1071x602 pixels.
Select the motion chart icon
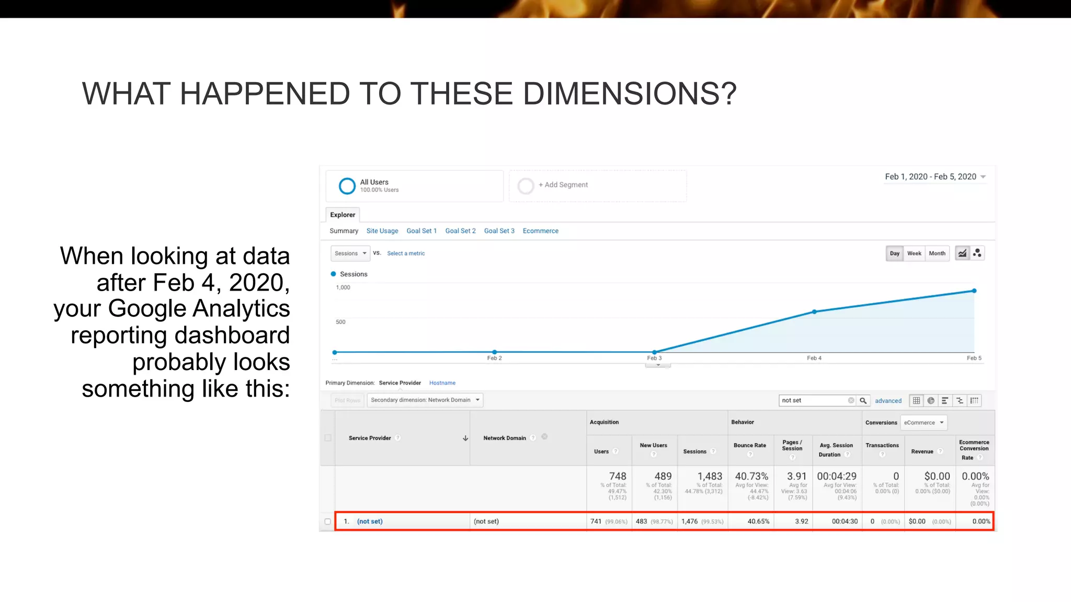[977, 253]
